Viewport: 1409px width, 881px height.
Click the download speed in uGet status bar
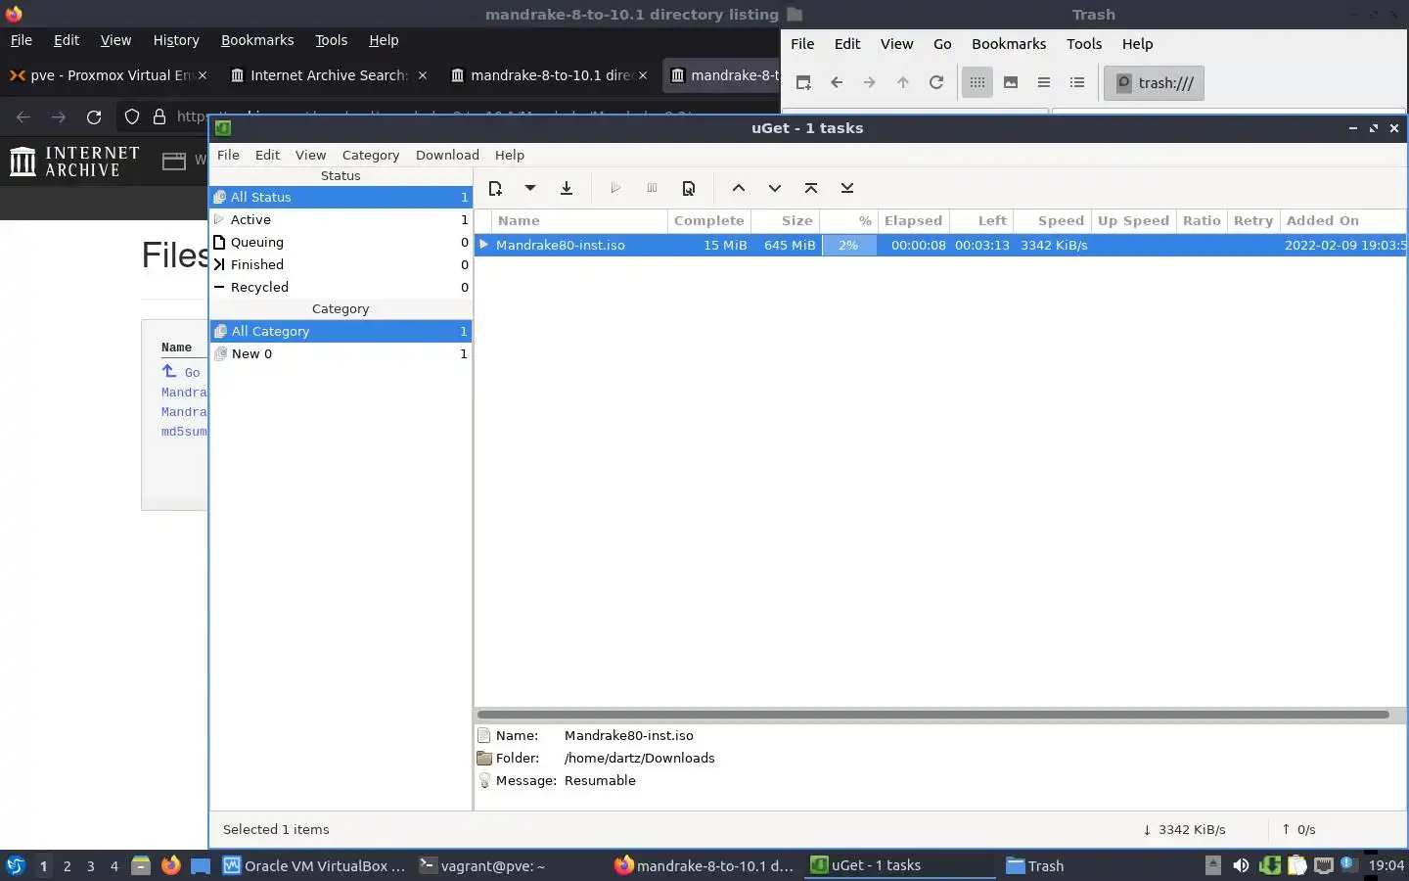point(1184,829)
